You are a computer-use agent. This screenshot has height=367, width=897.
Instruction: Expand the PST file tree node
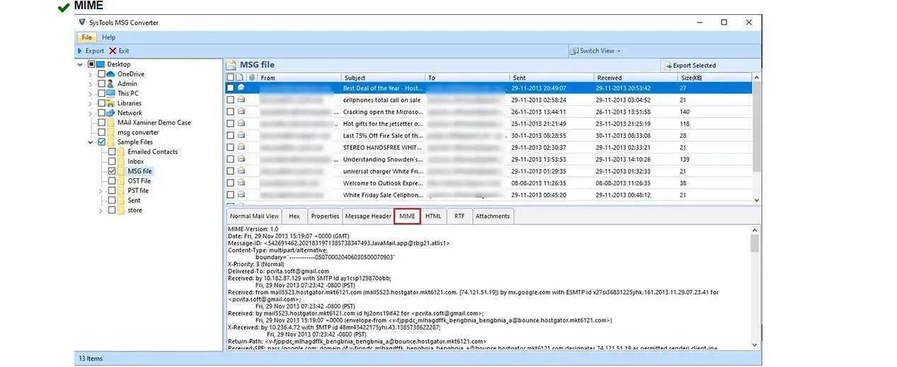click(101, 191)
